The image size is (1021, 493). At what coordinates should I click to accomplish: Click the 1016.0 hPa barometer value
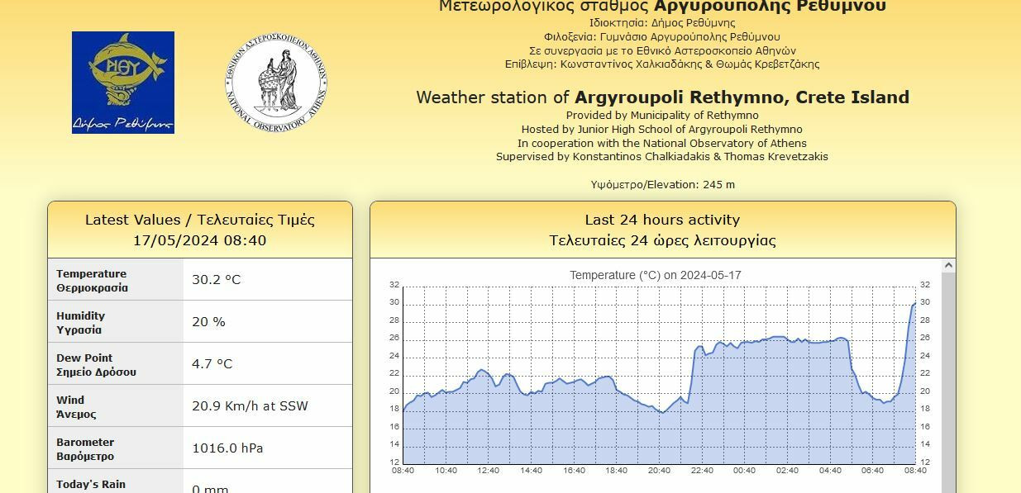(227, 448)
